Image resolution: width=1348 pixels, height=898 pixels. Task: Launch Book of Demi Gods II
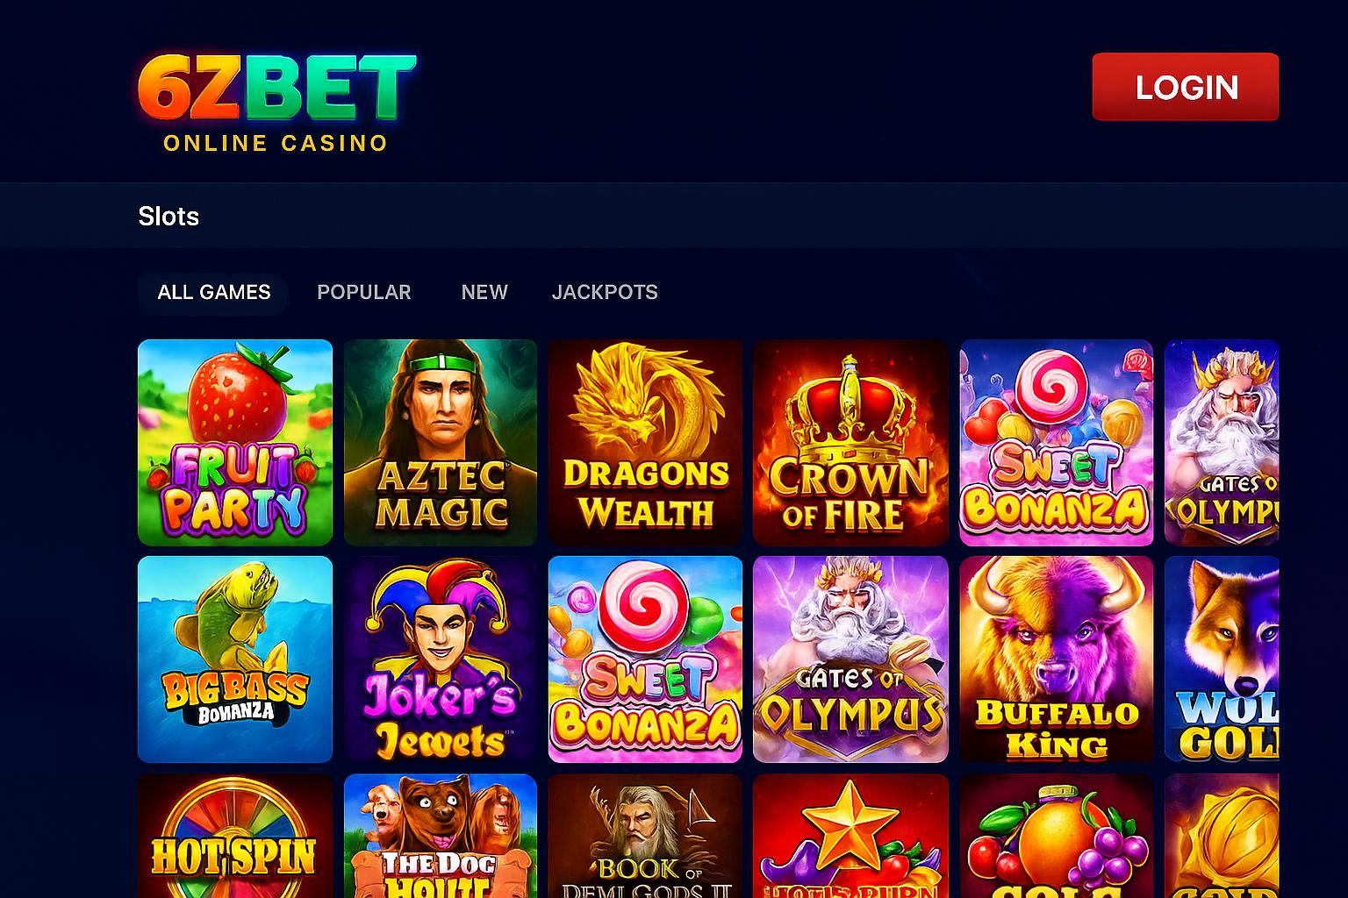pyautogui.click(x=645, y=836)
